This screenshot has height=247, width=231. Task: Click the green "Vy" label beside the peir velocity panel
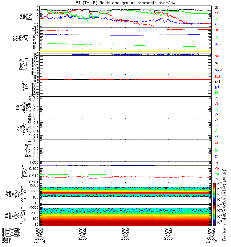[217, 109]
